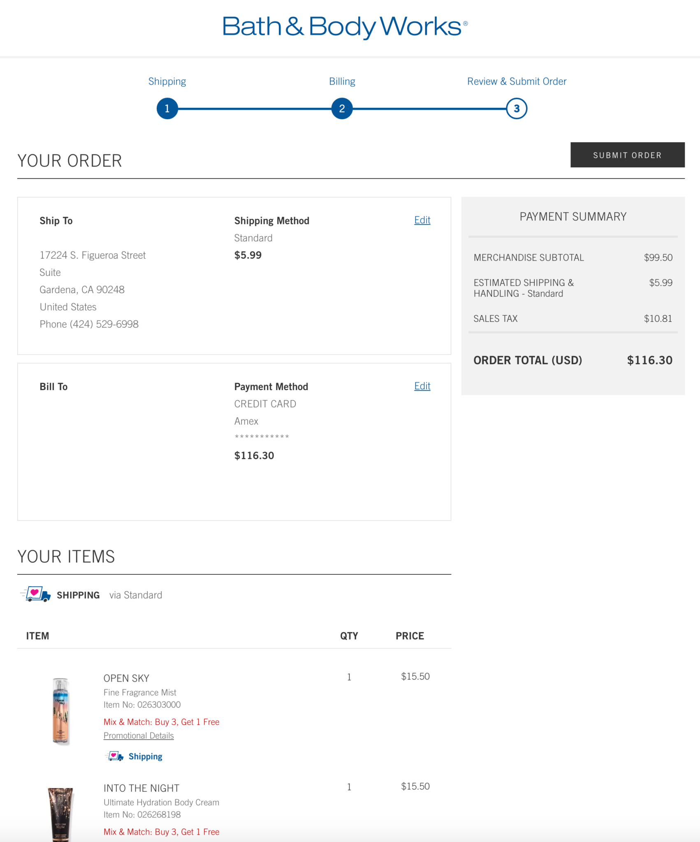700x842 pixels.
Task: Click the blue Shipping label under Open Sky
Action: click(145, 756)
